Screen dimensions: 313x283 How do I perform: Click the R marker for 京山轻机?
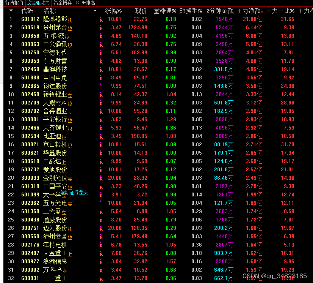101,145
